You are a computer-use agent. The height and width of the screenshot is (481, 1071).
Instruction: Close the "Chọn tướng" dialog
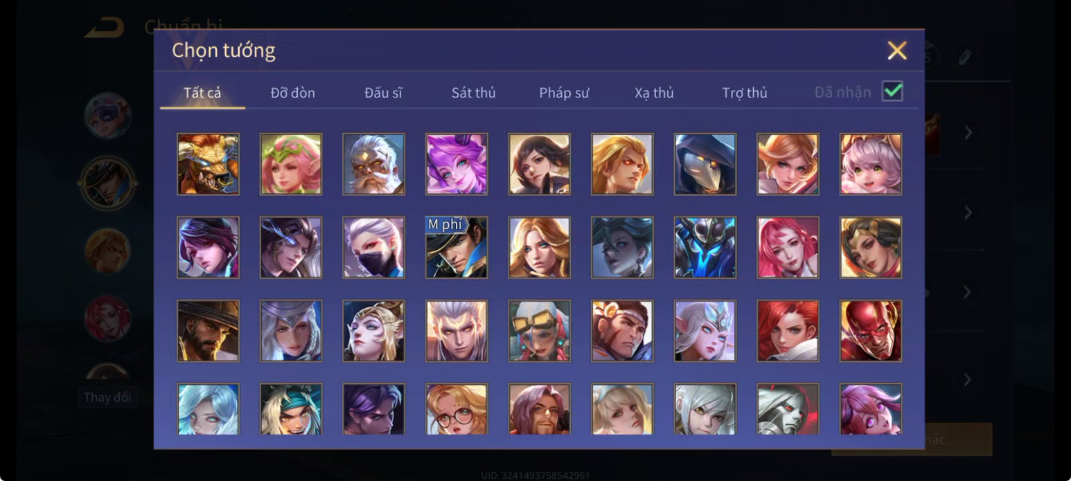(897, 51)
